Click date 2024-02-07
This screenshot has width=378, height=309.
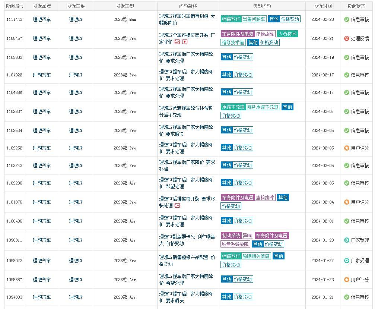coord(323,111)
